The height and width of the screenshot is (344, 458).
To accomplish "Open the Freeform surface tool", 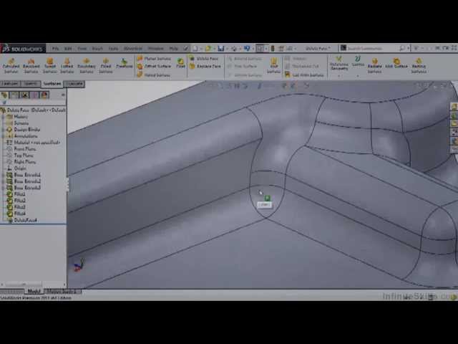I will click(124, 65).
